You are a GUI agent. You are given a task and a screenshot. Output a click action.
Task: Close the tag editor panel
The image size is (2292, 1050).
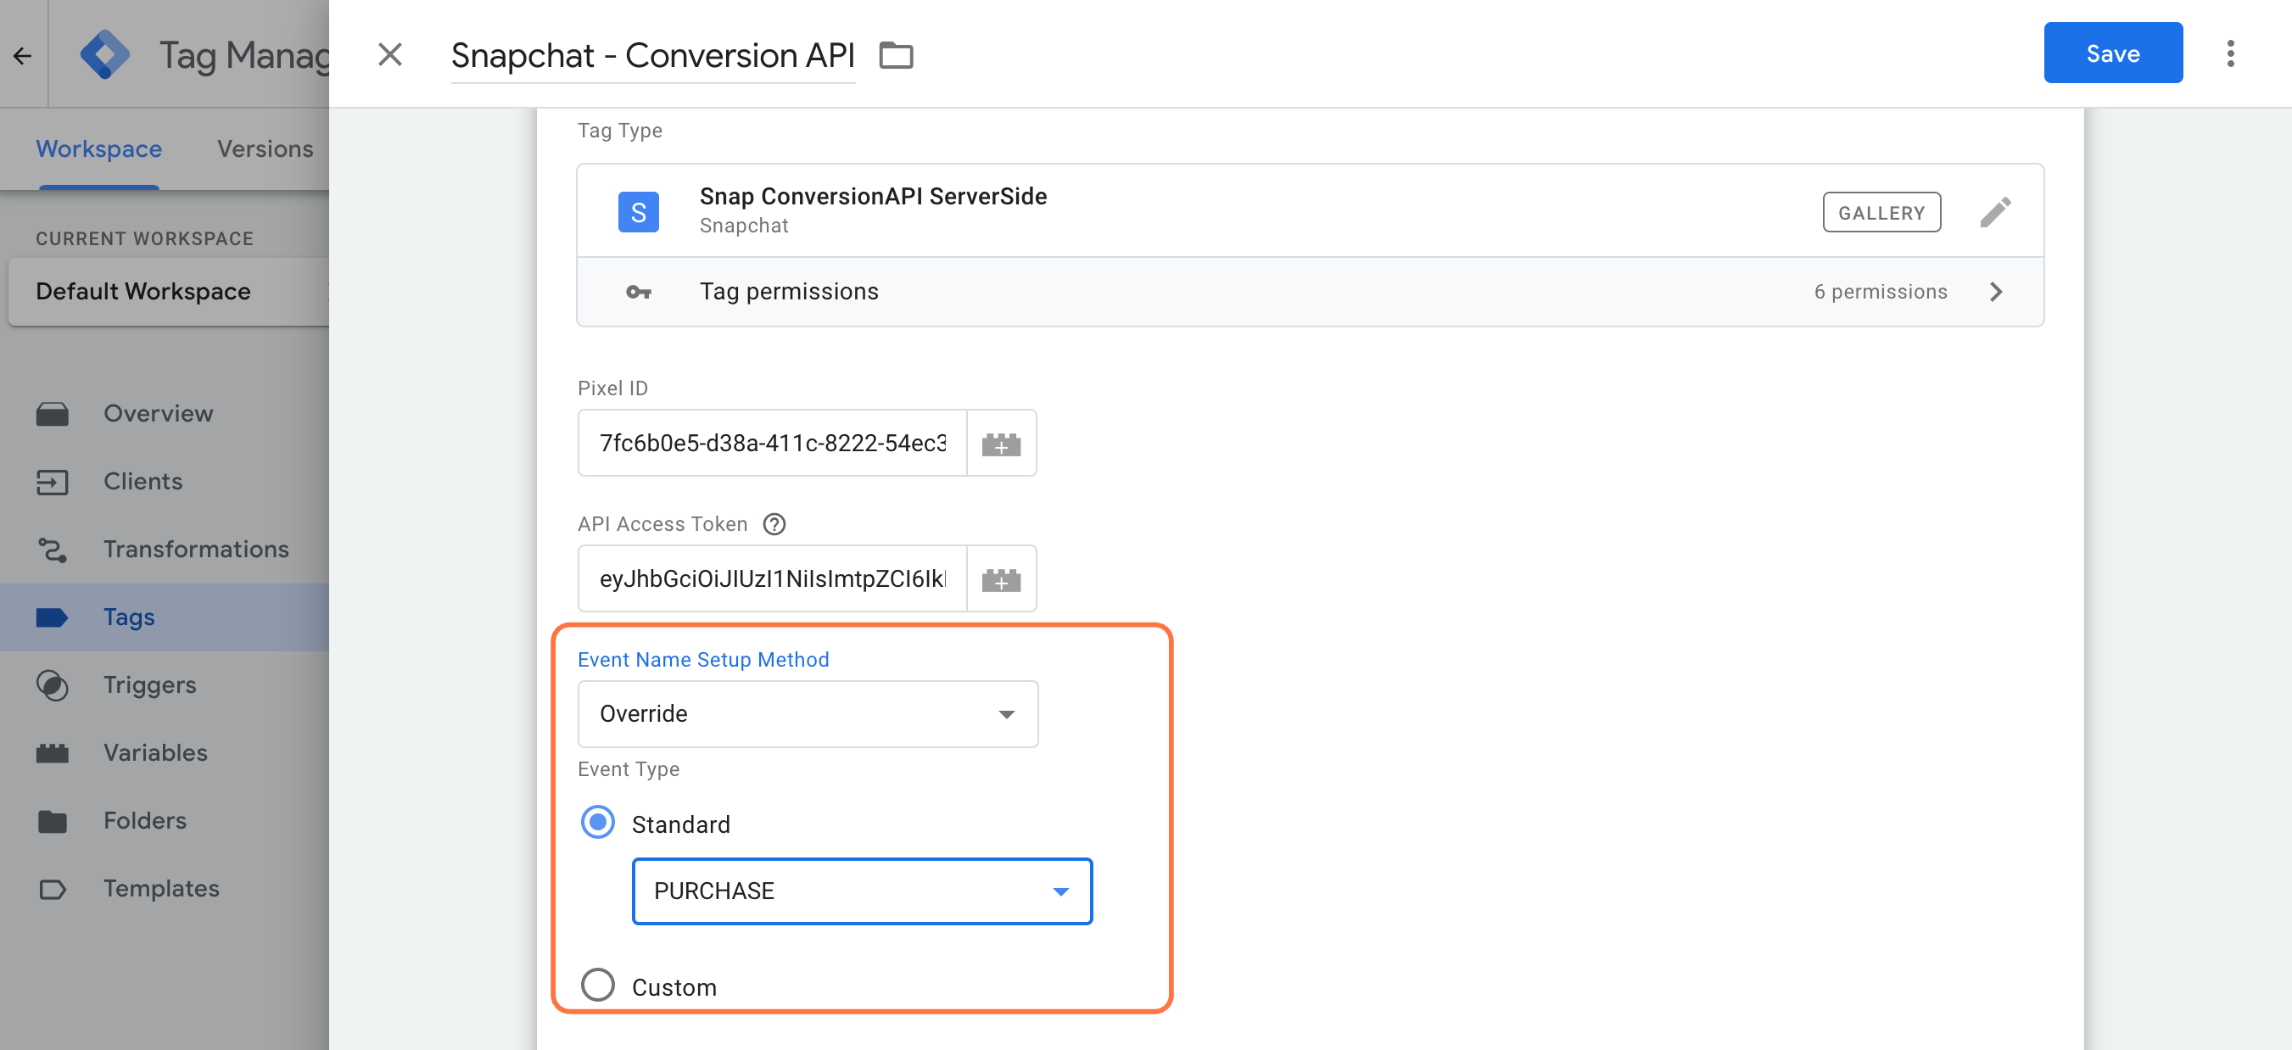point(389,54)
